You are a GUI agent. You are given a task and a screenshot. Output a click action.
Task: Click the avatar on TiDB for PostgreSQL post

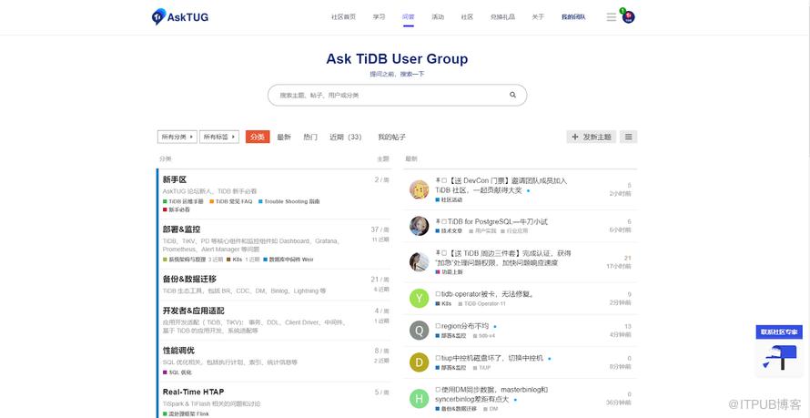[419, 226]
